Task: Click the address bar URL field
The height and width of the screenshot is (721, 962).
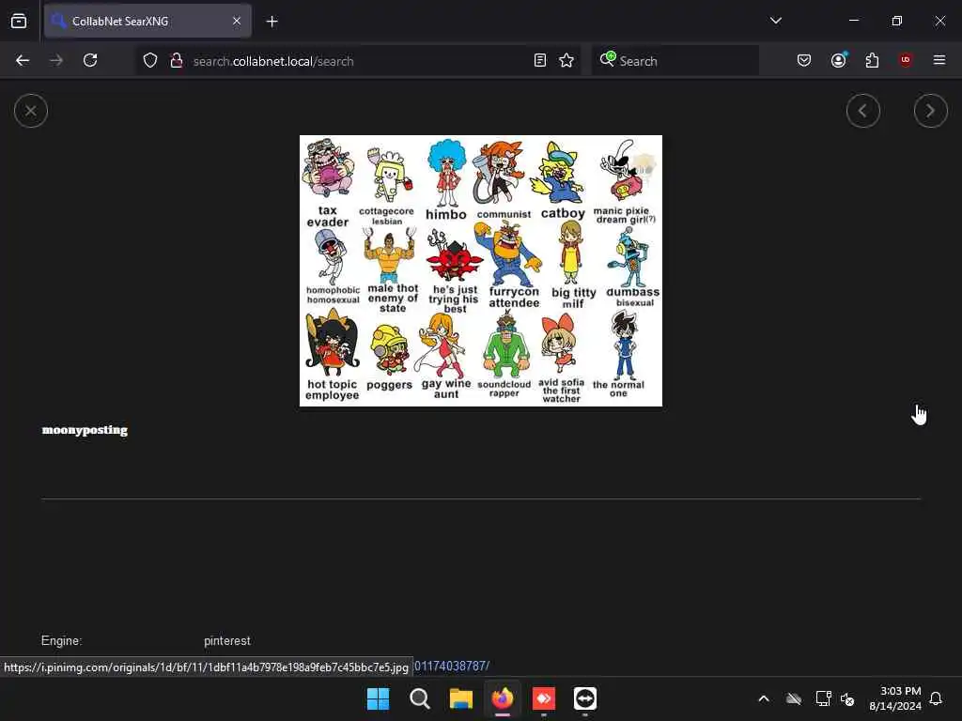Action: tap(359, 61)
